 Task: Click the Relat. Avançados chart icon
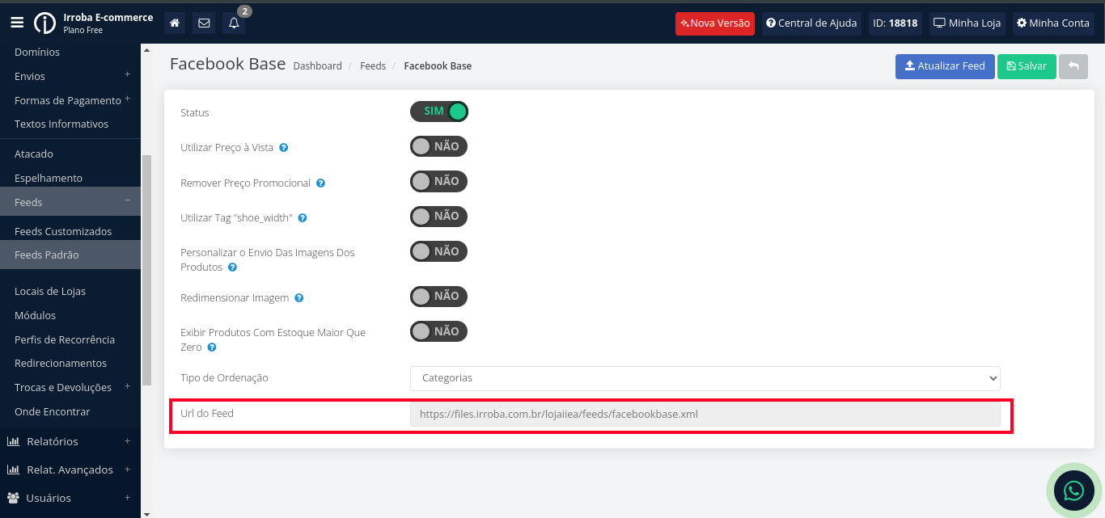coord(13,470)
